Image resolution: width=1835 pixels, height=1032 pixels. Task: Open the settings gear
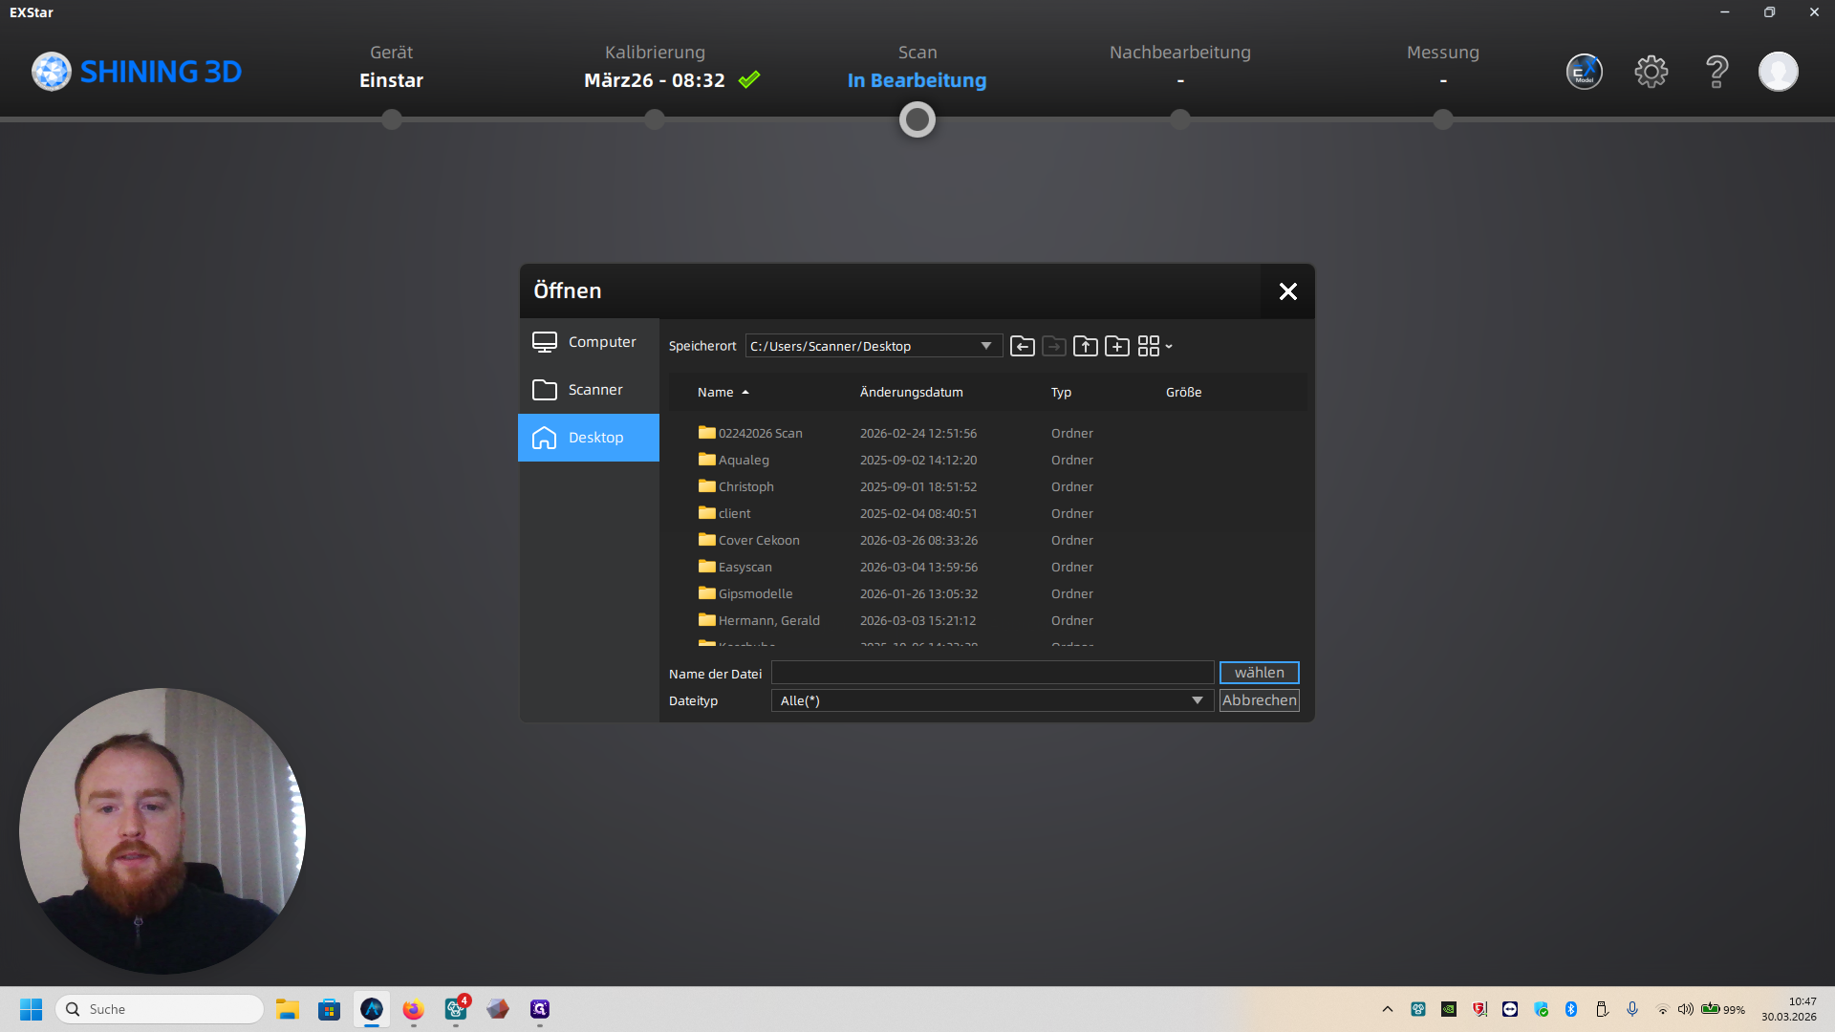pyautogui.click(x=1651, y=72)
